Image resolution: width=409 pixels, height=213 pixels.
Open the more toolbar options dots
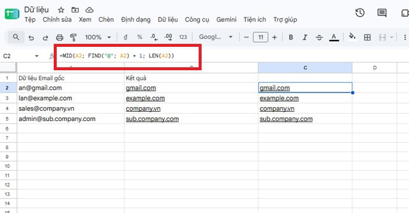(405, 37)
